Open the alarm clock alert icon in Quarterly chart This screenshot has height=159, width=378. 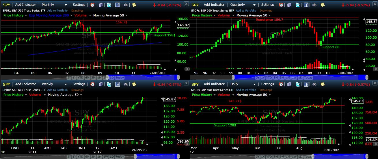[x=281, y=5]
